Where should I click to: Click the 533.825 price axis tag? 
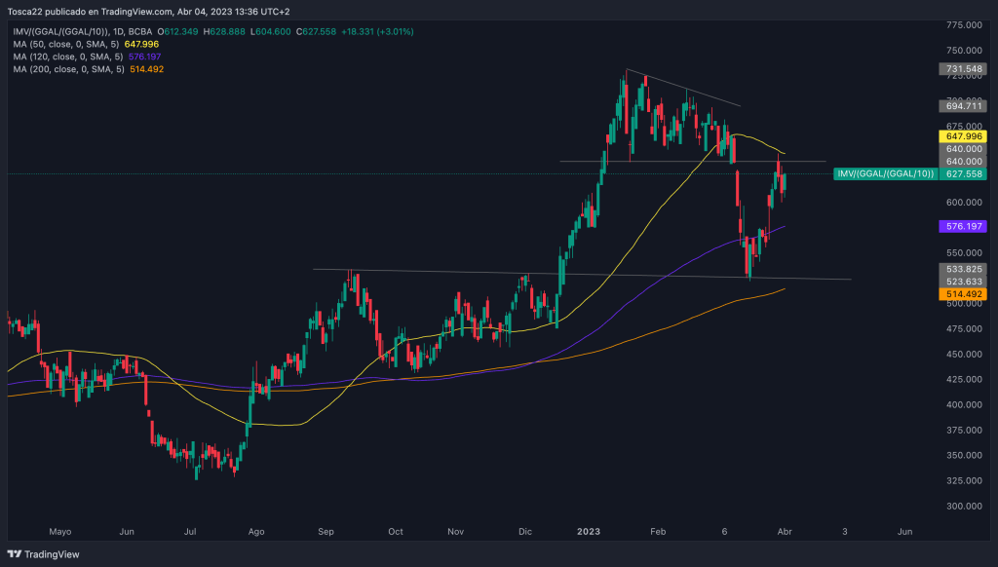pyautogui.click(x=960, y=268)
